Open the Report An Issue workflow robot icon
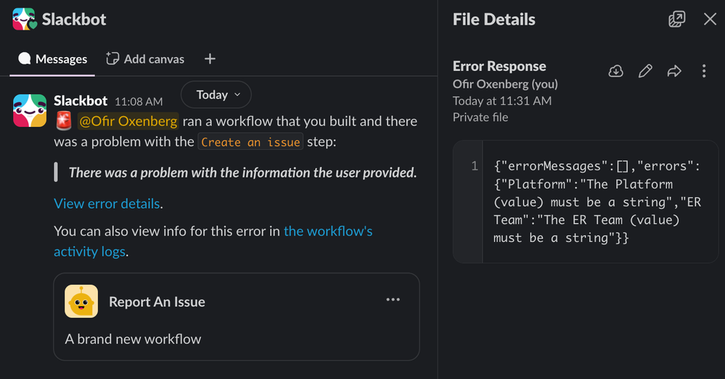The width and height of the screenshot is (725, 379). [81, 301]
